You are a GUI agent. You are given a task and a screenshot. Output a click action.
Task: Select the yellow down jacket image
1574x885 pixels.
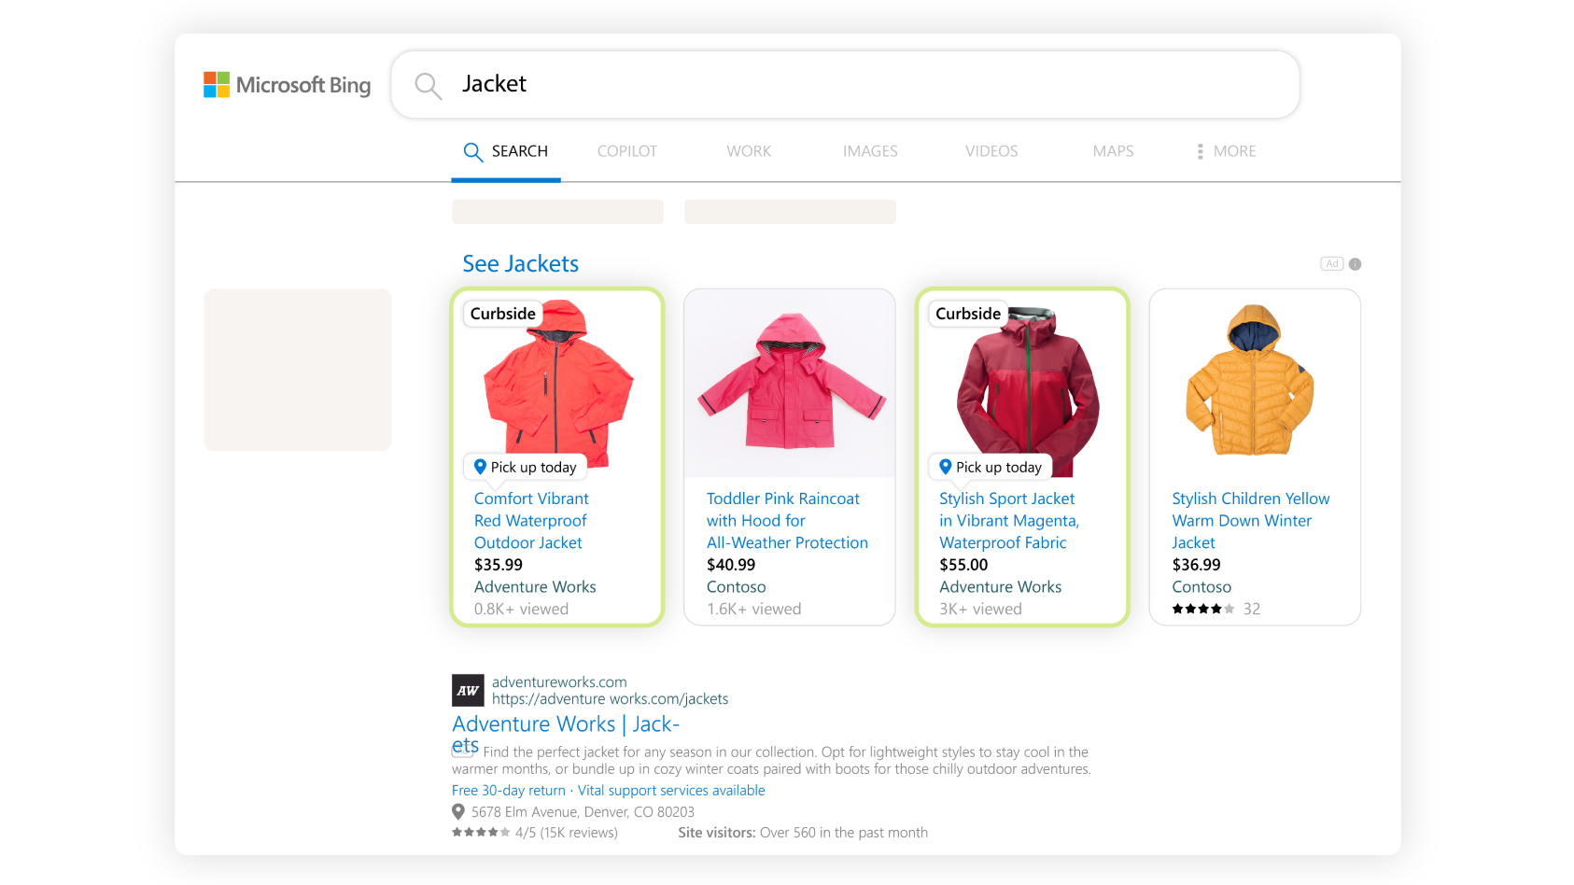pos(1254,383)
